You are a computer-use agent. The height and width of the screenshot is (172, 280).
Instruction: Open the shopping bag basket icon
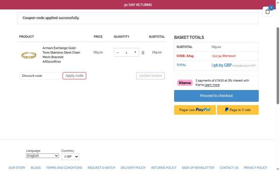(x=267, y=11)
